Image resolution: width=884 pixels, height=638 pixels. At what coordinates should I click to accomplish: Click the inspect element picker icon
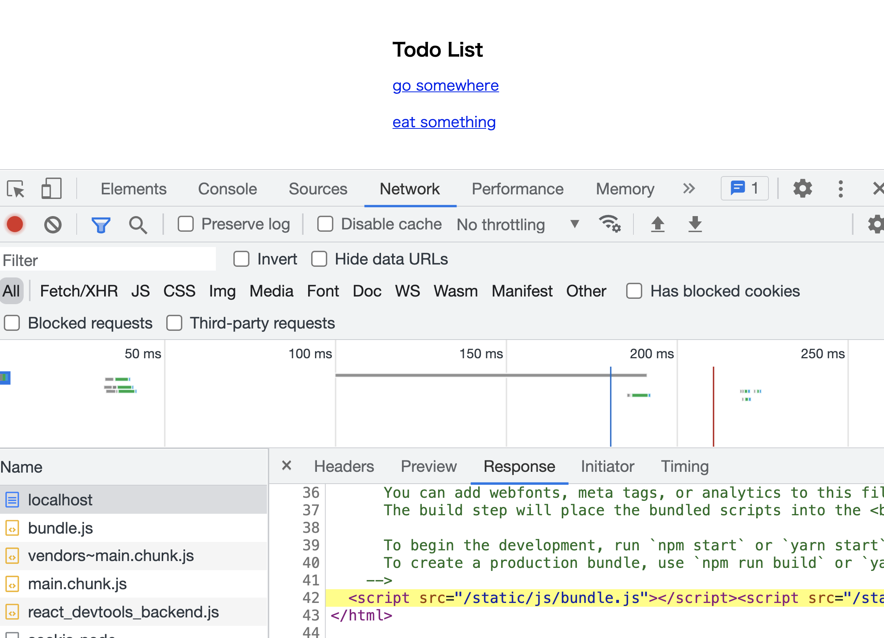[16, 189]
